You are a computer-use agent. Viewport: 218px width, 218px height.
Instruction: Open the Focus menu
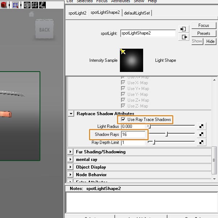point(102,1)
